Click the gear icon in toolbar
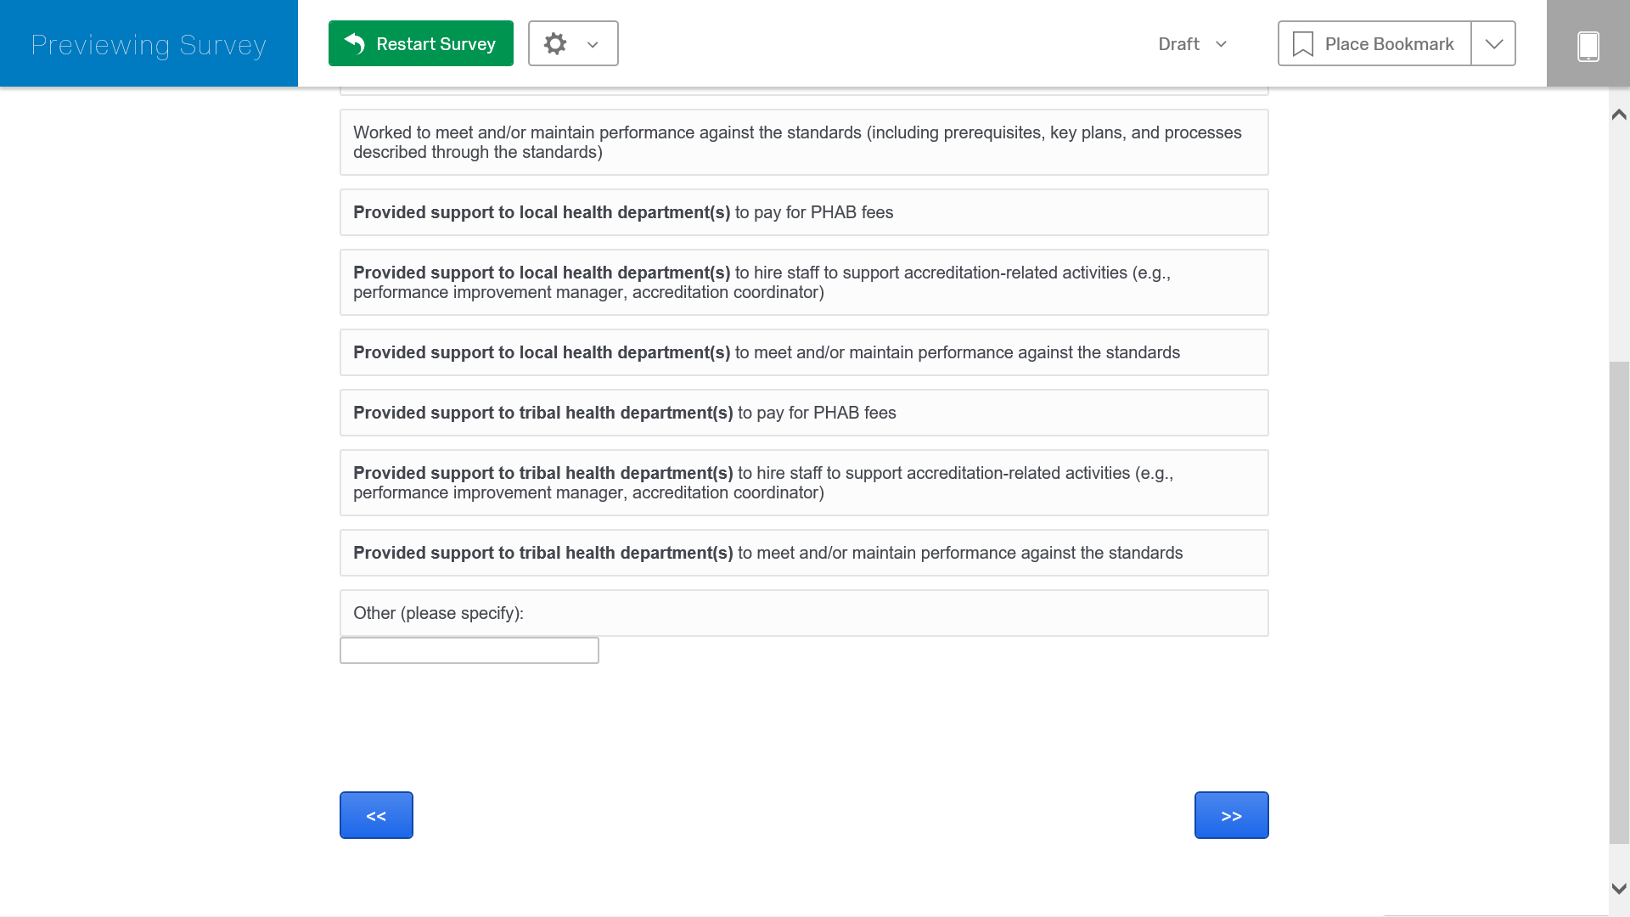Image resolution: width=1630 pixels, height=917 pixels. pos(555,43)
